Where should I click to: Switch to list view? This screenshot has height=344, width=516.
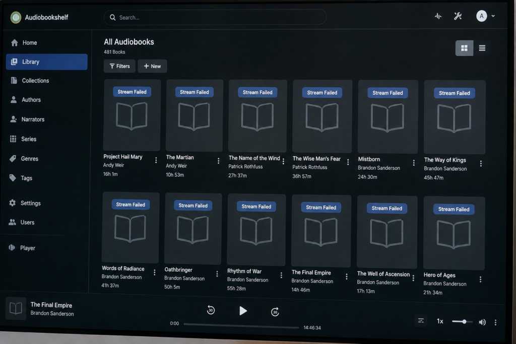tap(482, 48)
